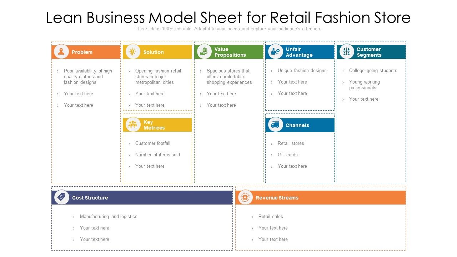The width and height of the screenshot is (457, 257).
Task: Click the Solution lightbulb icon
Action: pos(133,52)
